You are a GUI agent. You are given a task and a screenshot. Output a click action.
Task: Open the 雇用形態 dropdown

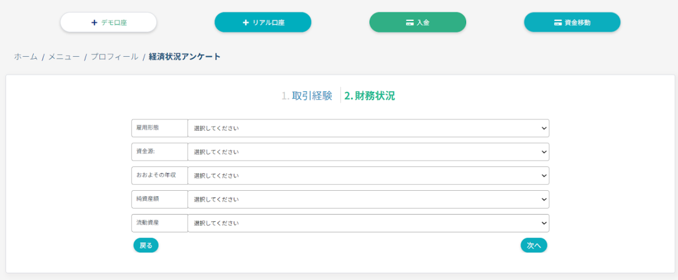click(x=368, y=128)
